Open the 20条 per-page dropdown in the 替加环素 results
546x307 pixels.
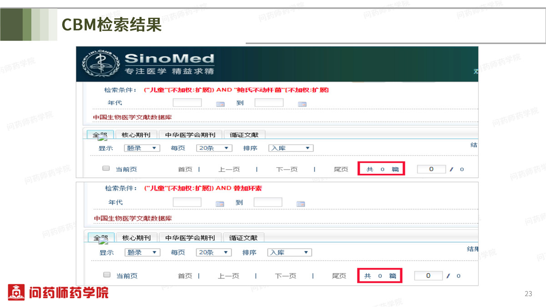(214, 252)
